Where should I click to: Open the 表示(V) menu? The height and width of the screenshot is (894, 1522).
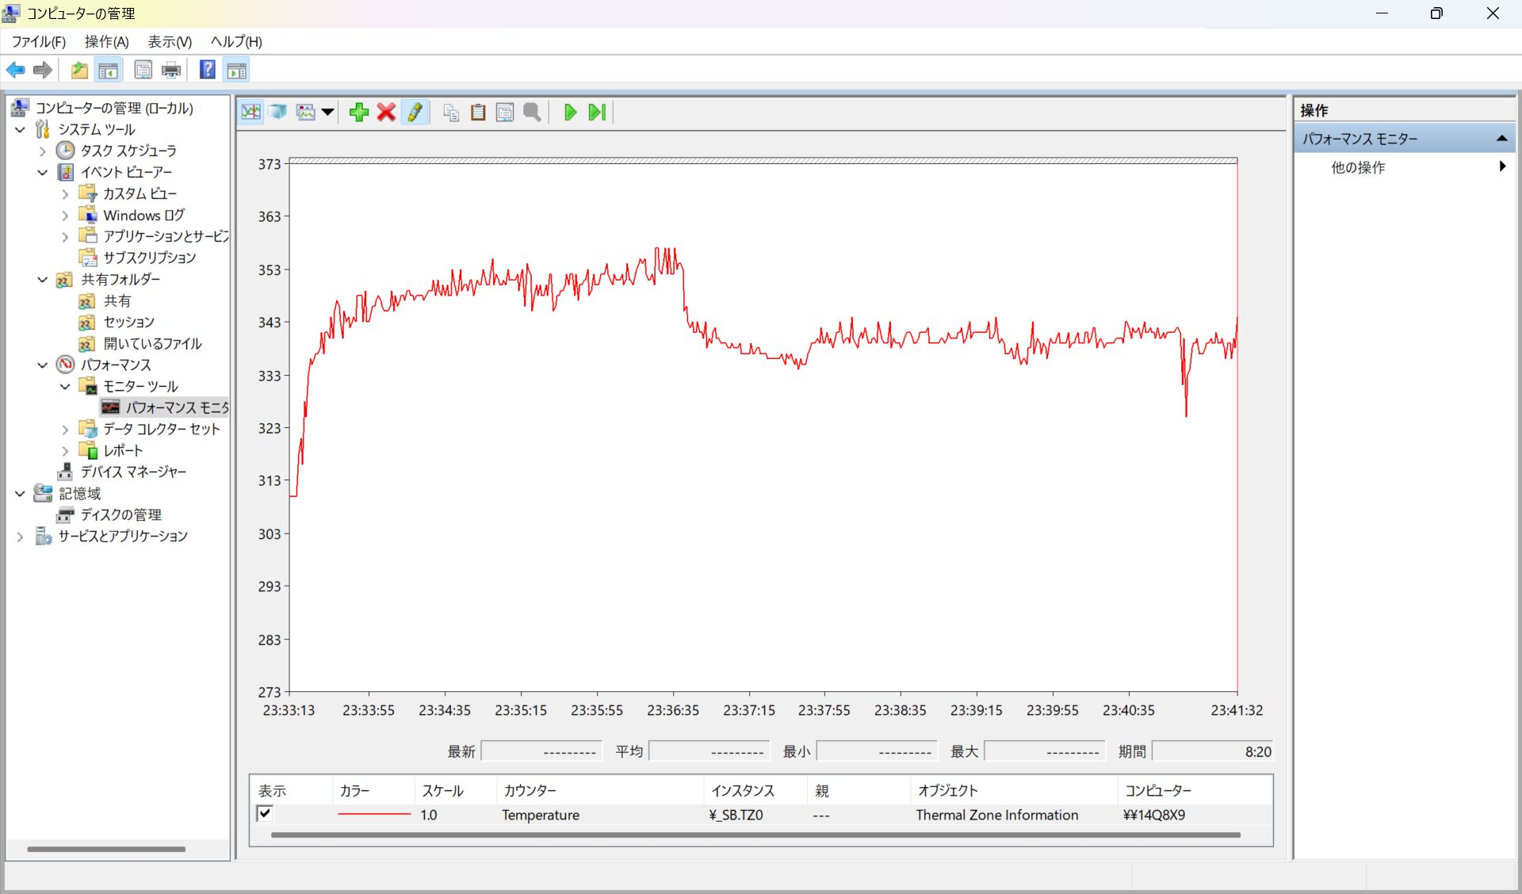(170, 42)
